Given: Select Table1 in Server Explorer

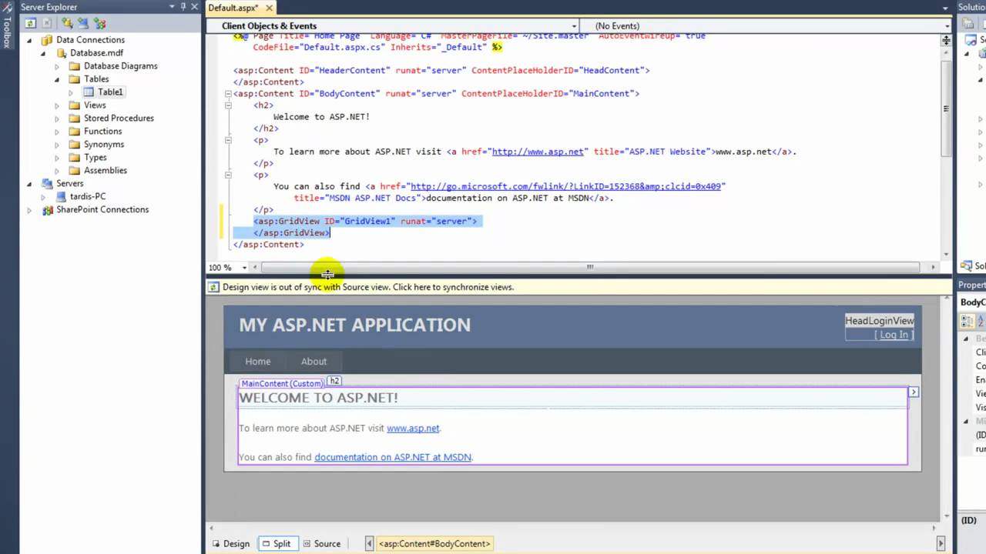Looking at the screenshot, I should tap(110, 92).
